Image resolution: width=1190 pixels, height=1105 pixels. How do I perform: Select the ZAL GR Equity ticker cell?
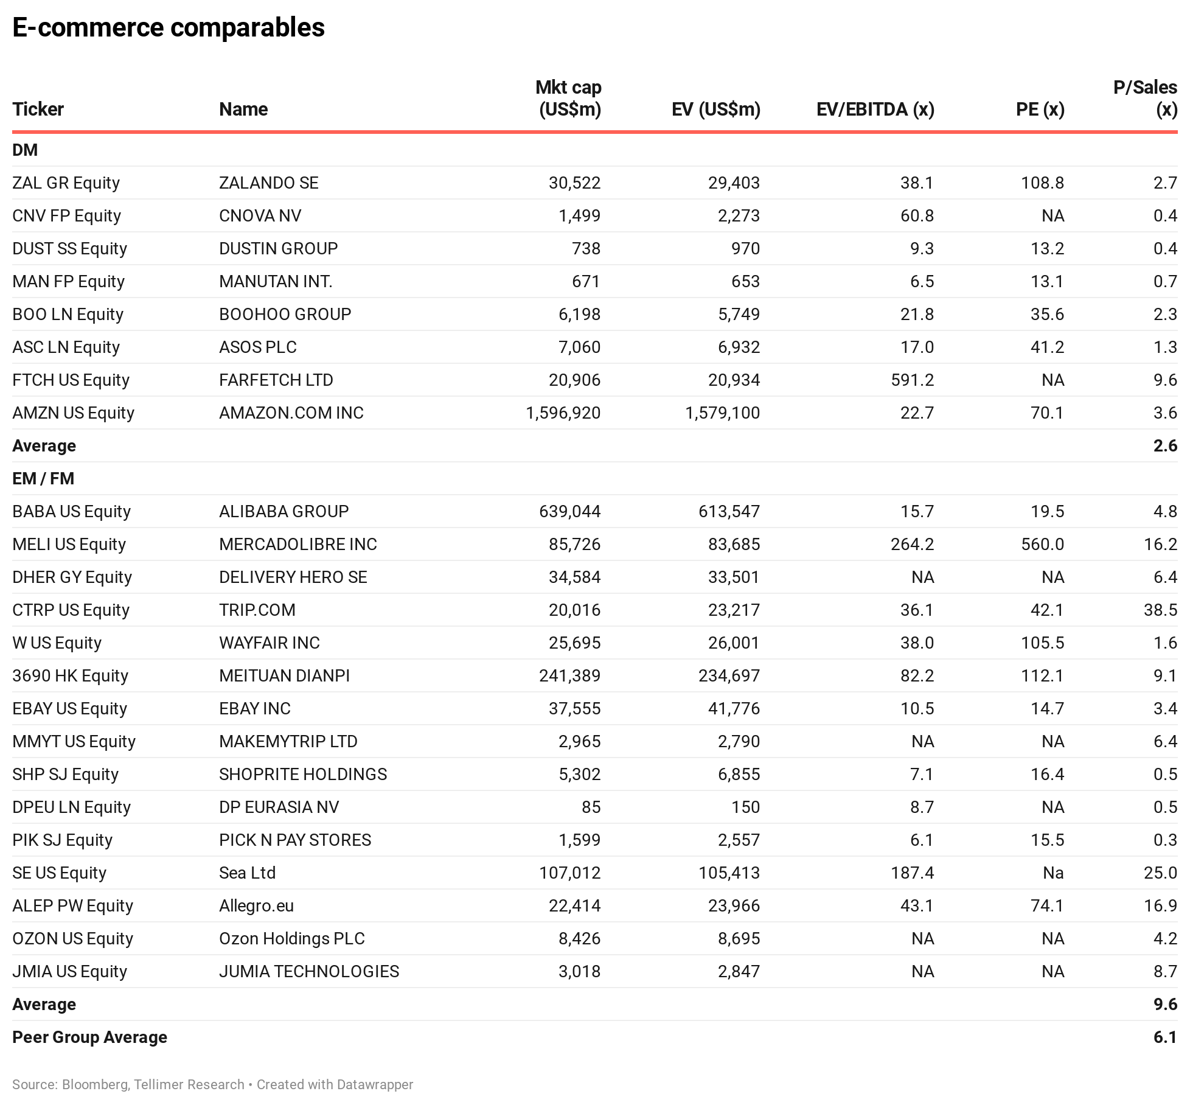(66, 183)
